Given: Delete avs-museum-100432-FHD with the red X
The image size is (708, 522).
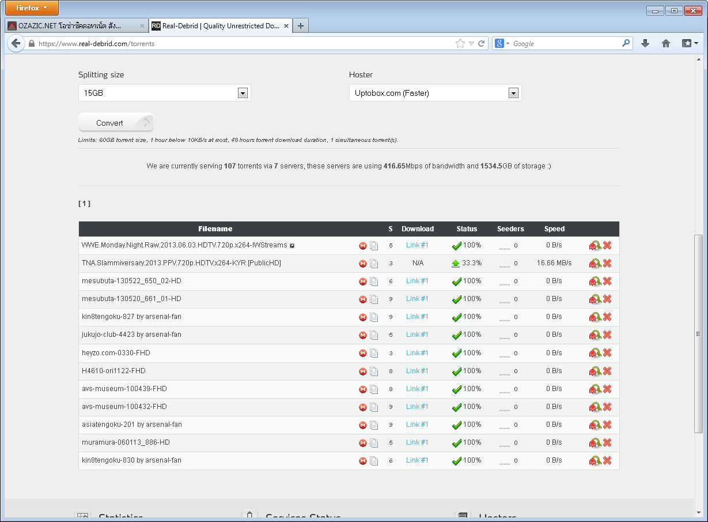Looking at the screenshot, I should coord(607,407).
